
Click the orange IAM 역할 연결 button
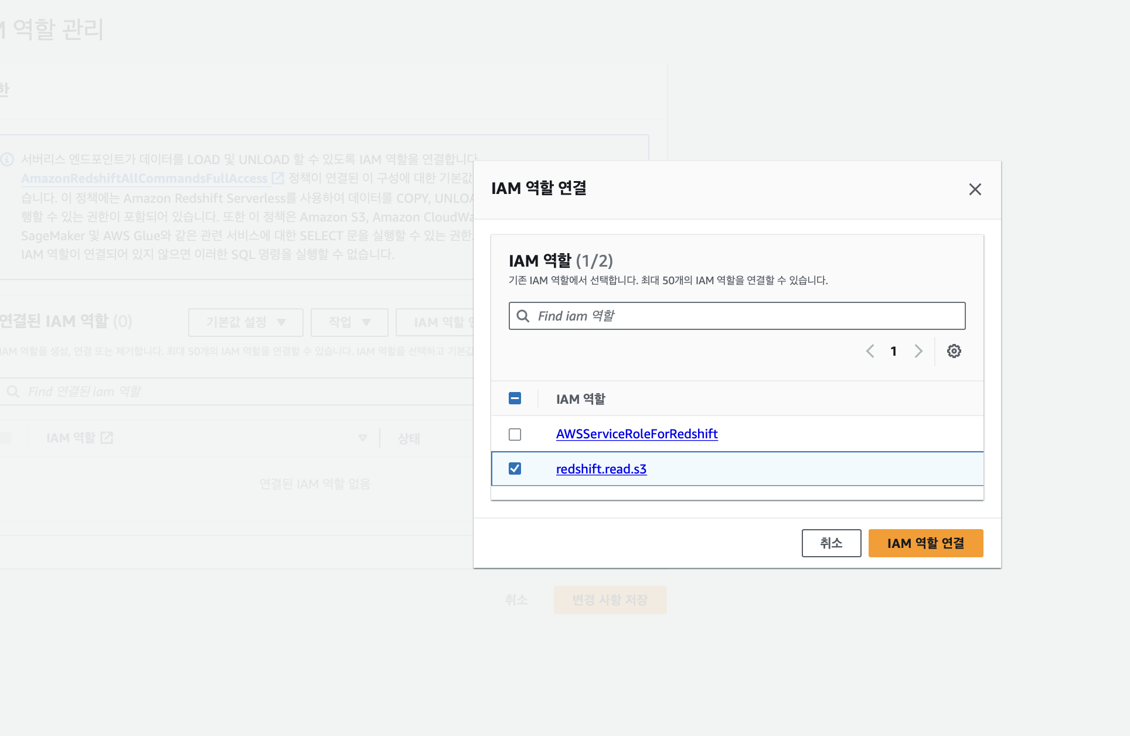(925, 543)
